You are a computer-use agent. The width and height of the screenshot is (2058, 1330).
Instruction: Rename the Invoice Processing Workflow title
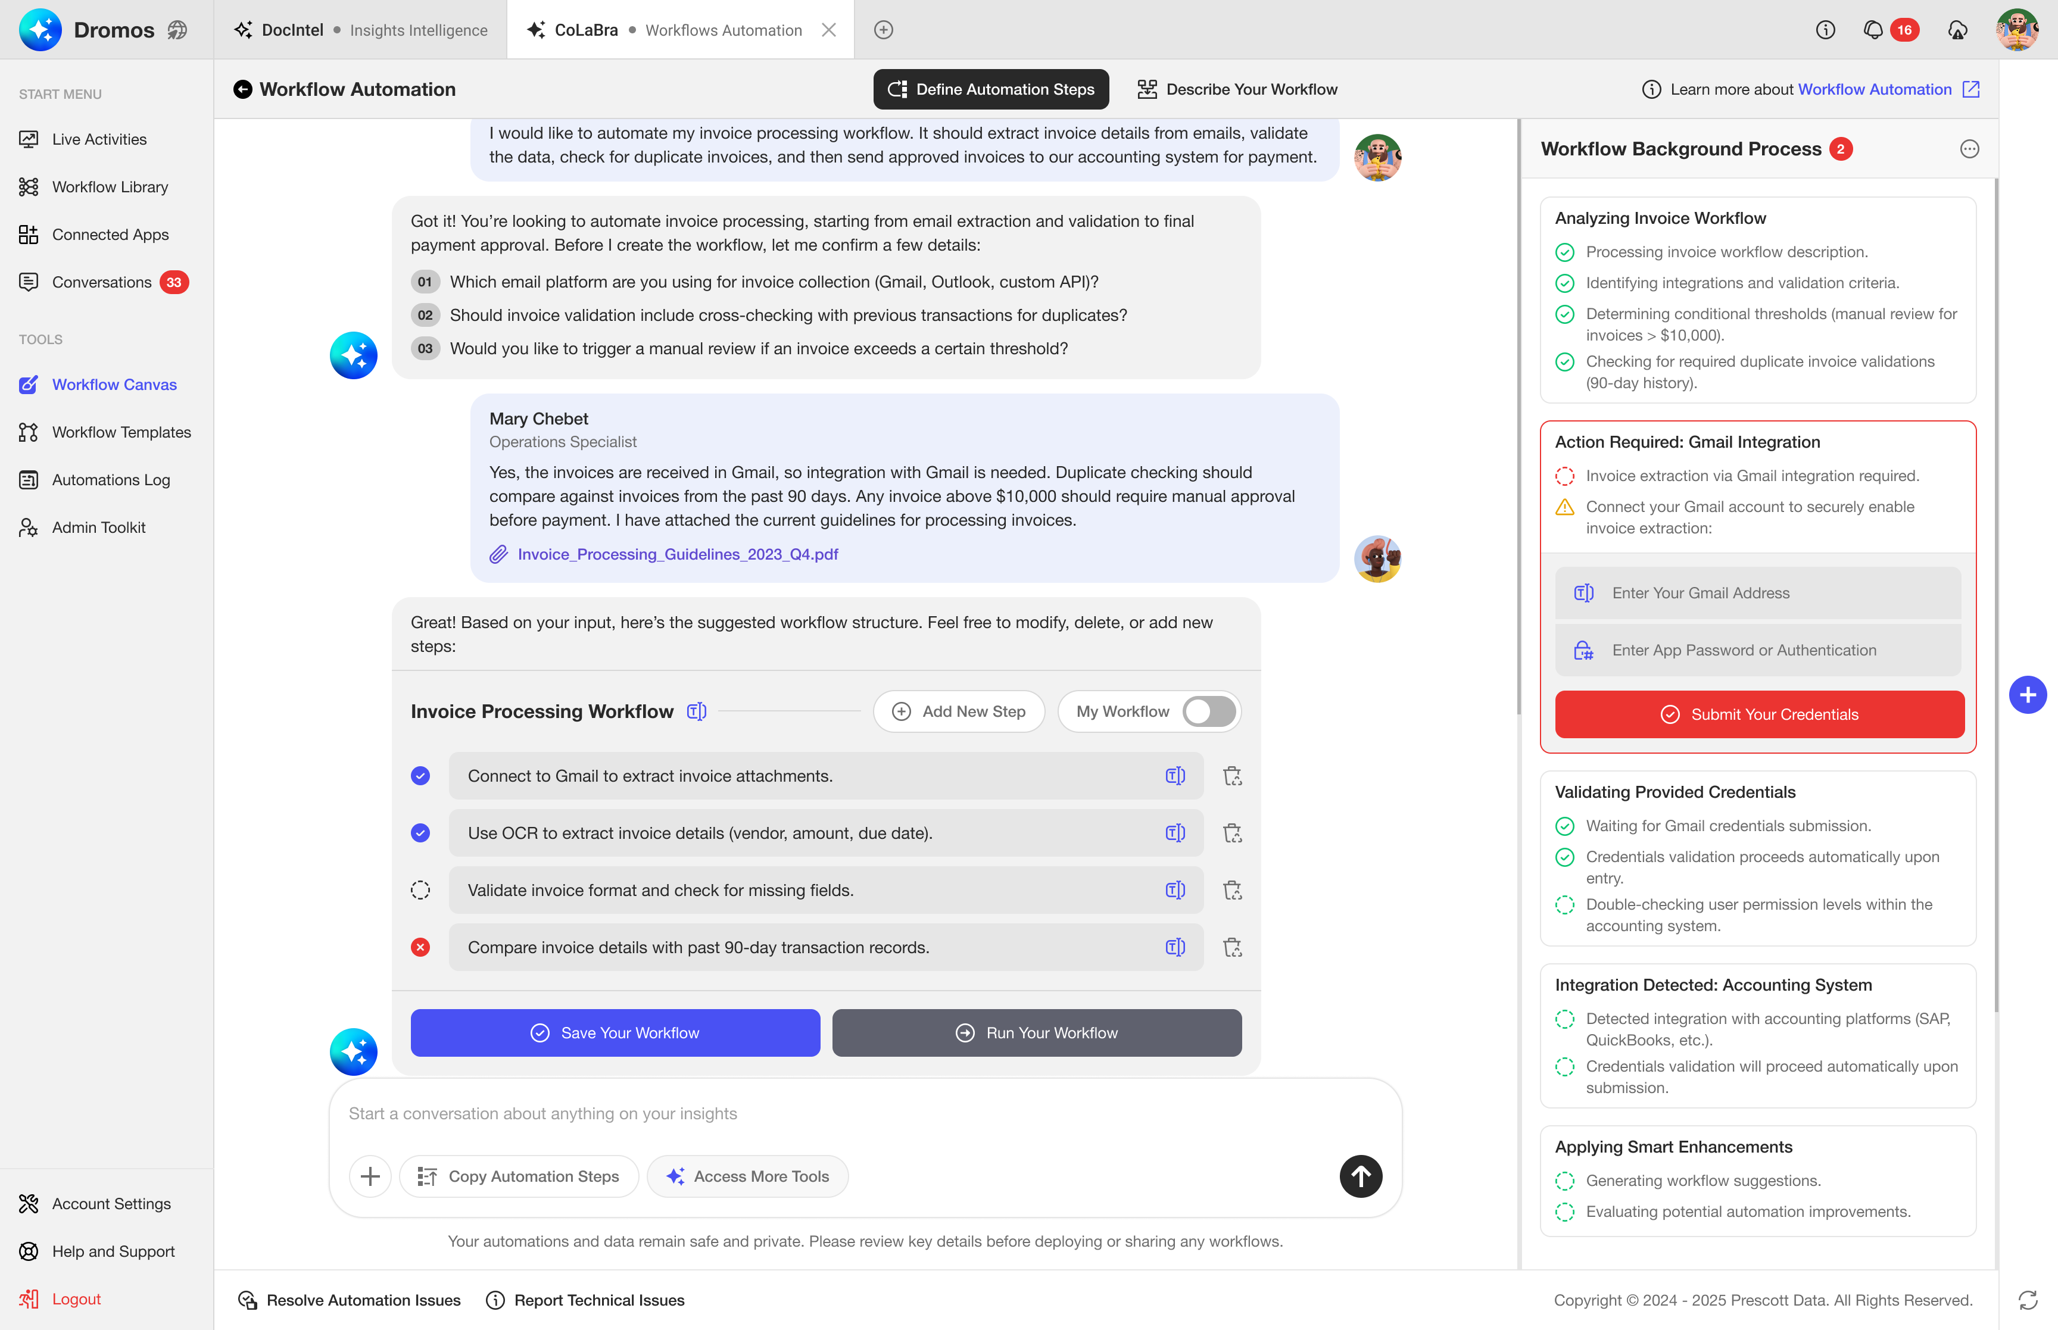[x=696, y=711]
